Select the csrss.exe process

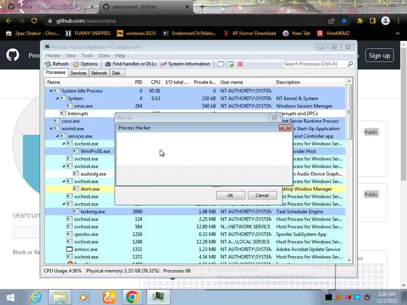pos(79,121)
